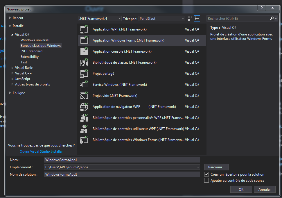The width and height of the screenshot is (282, 198).
Task: Click the Parcourir... button
Action: tap(216, 167)
